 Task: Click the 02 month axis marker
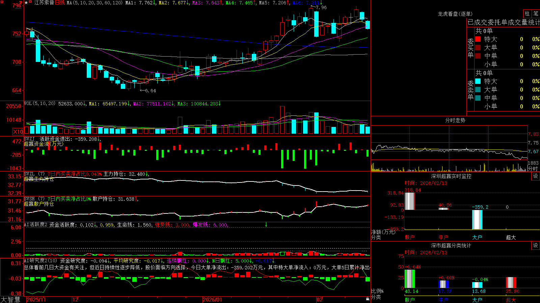click(x=320, y=300)
